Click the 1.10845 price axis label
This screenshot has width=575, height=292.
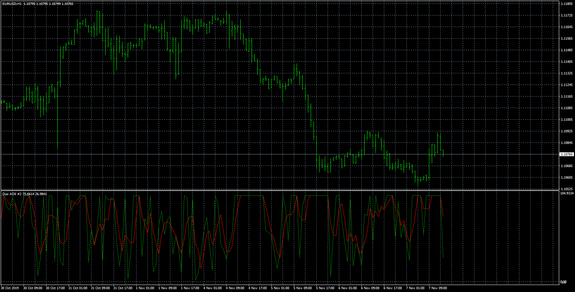[567, 143]
